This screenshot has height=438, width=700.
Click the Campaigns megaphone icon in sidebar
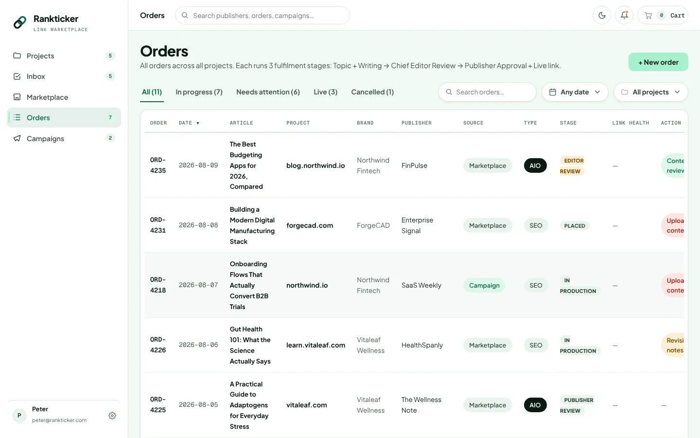[17, 138]
